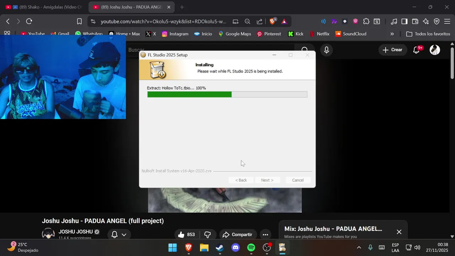Open the Instagram bookmark
455x256 pixels.
[x=175, y=34]
